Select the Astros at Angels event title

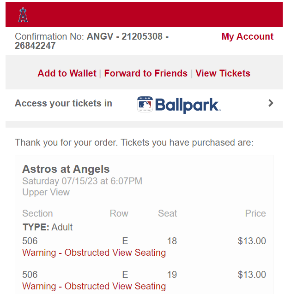point(66,169)
